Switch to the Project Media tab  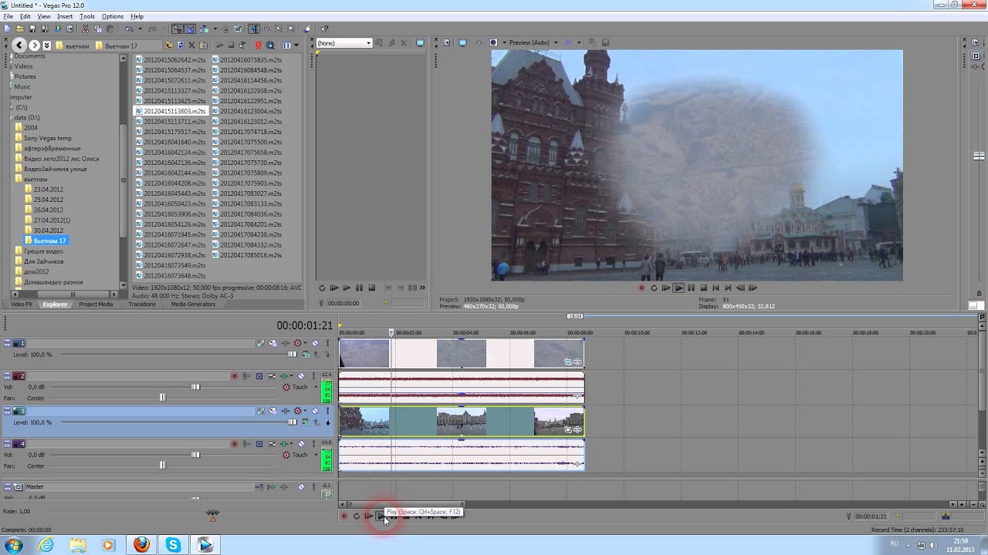point(96,304)
